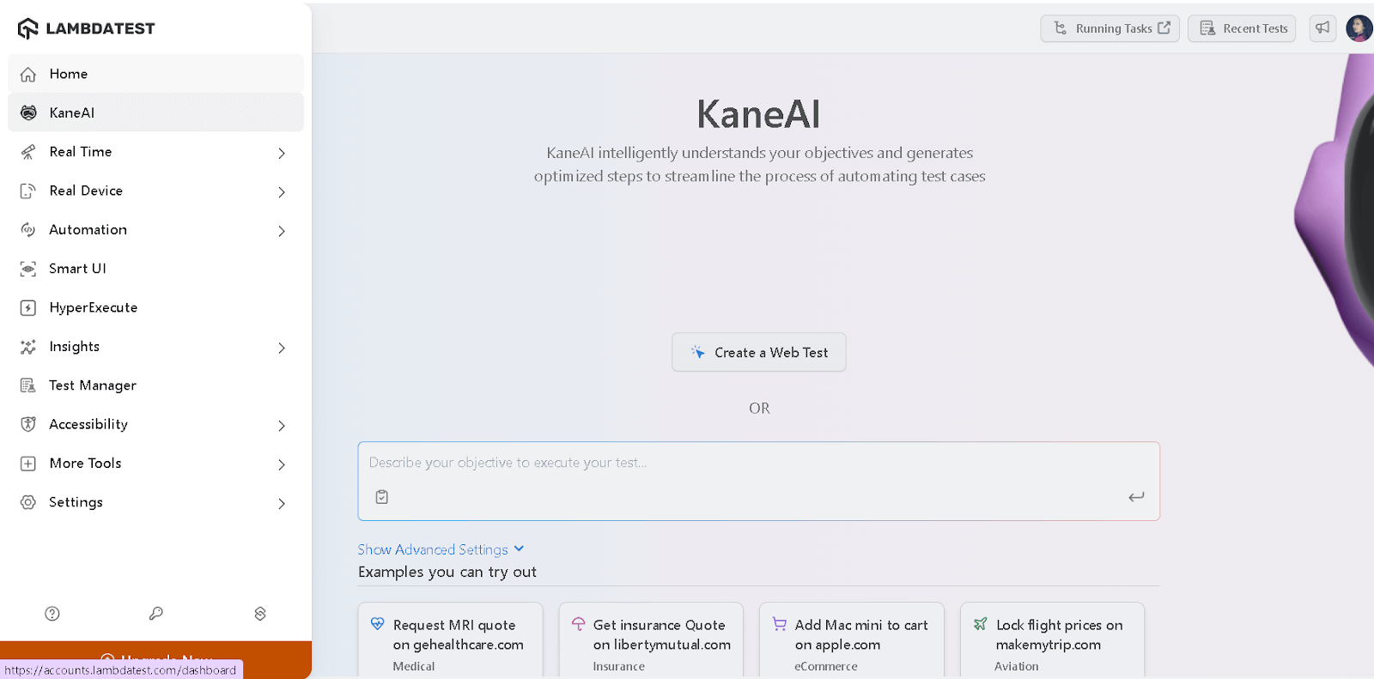Select Lock flight prices example
Screen dimensions: 1374x679
pyautogui.click(x=1052, y=640)
